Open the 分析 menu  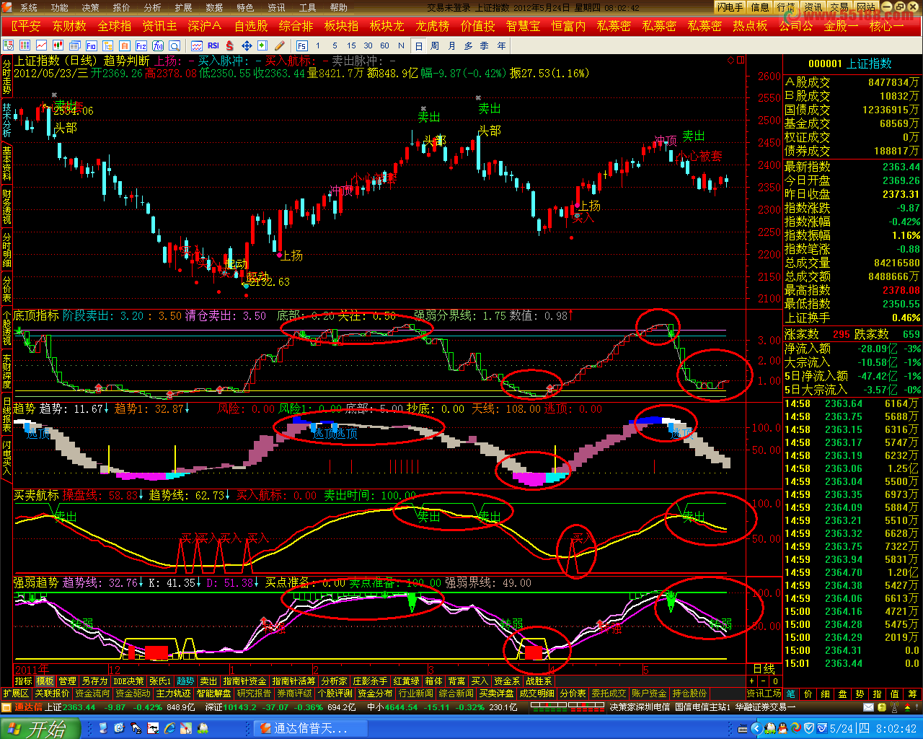[x=153, y=7]
